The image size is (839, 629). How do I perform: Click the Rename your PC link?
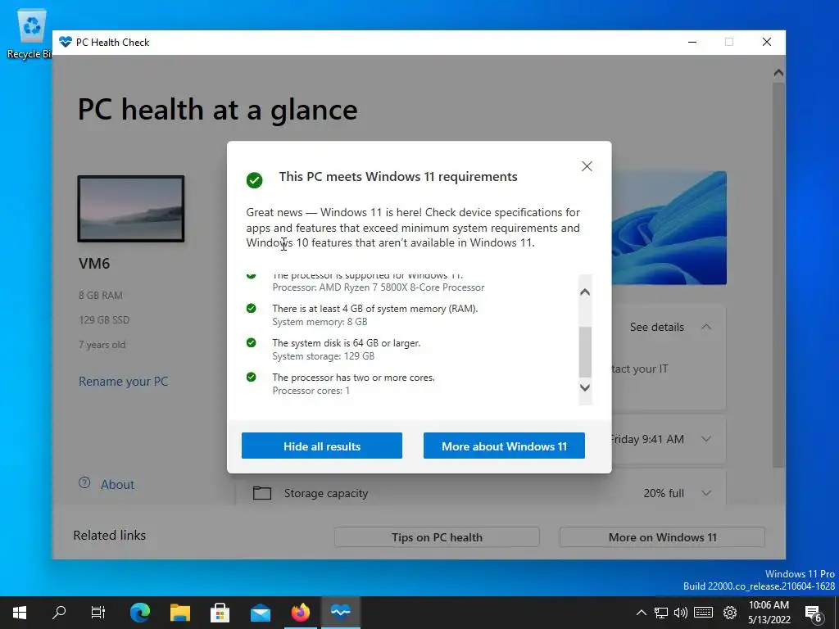click(x=123, y=382)
